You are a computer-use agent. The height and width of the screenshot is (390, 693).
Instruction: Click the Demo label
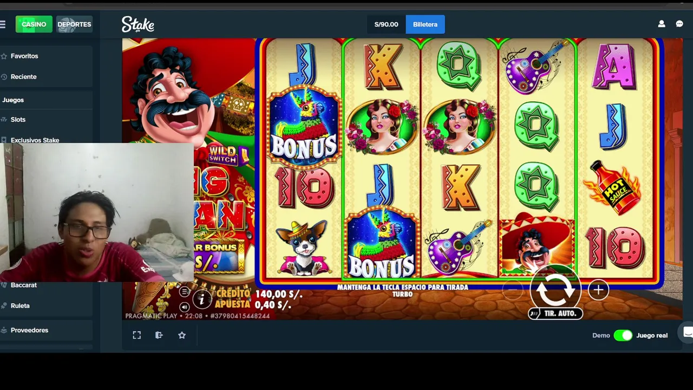click(x=601, y=335)
